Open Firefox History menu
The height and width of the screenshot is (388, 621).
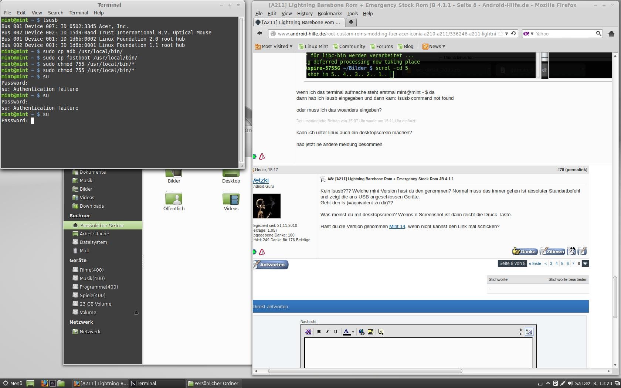point(305,13)
